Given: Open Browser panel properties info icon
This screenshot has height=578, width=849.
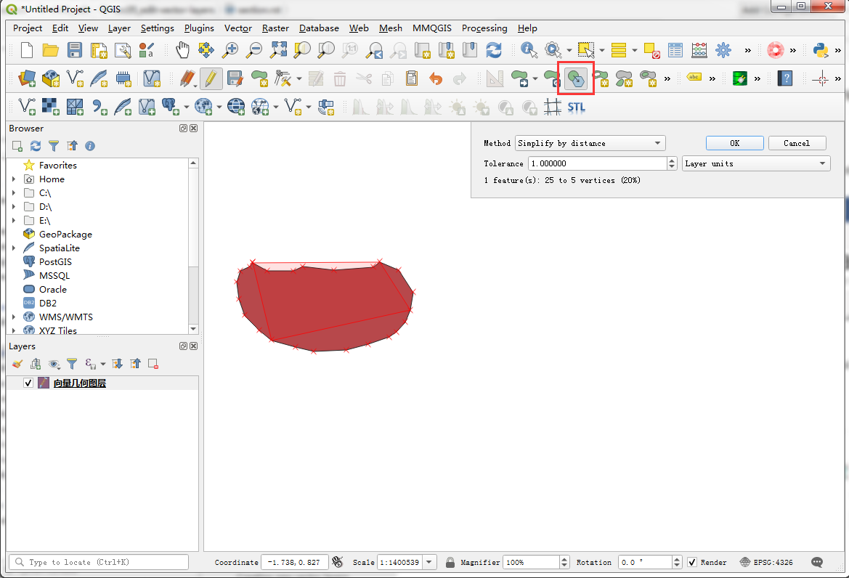Looking at the screenshot, I should 90,146.
